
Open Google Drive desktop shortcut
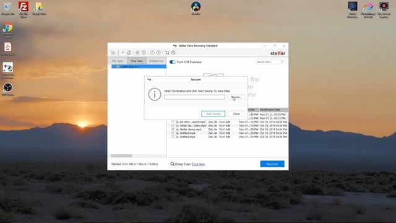click(x=39, y=8)
